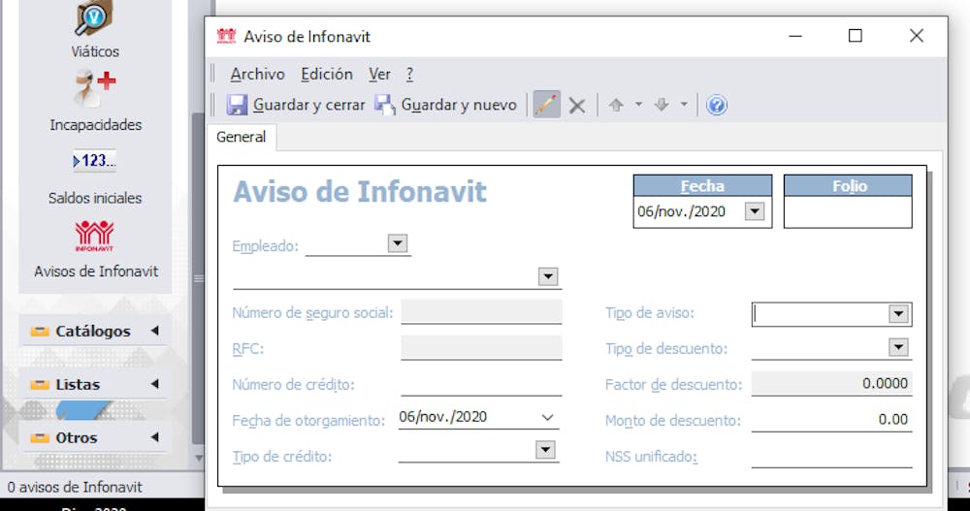
Task: Open the Tipo de descuento dropdown
Action: (898, 347)
